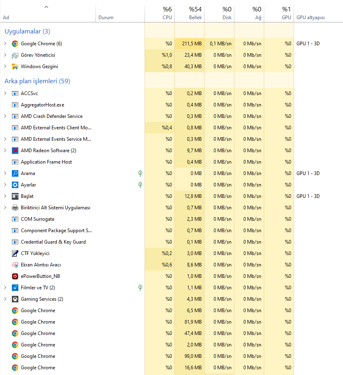
Task: Click the Başlat process icon
Action: click(15, 196)
